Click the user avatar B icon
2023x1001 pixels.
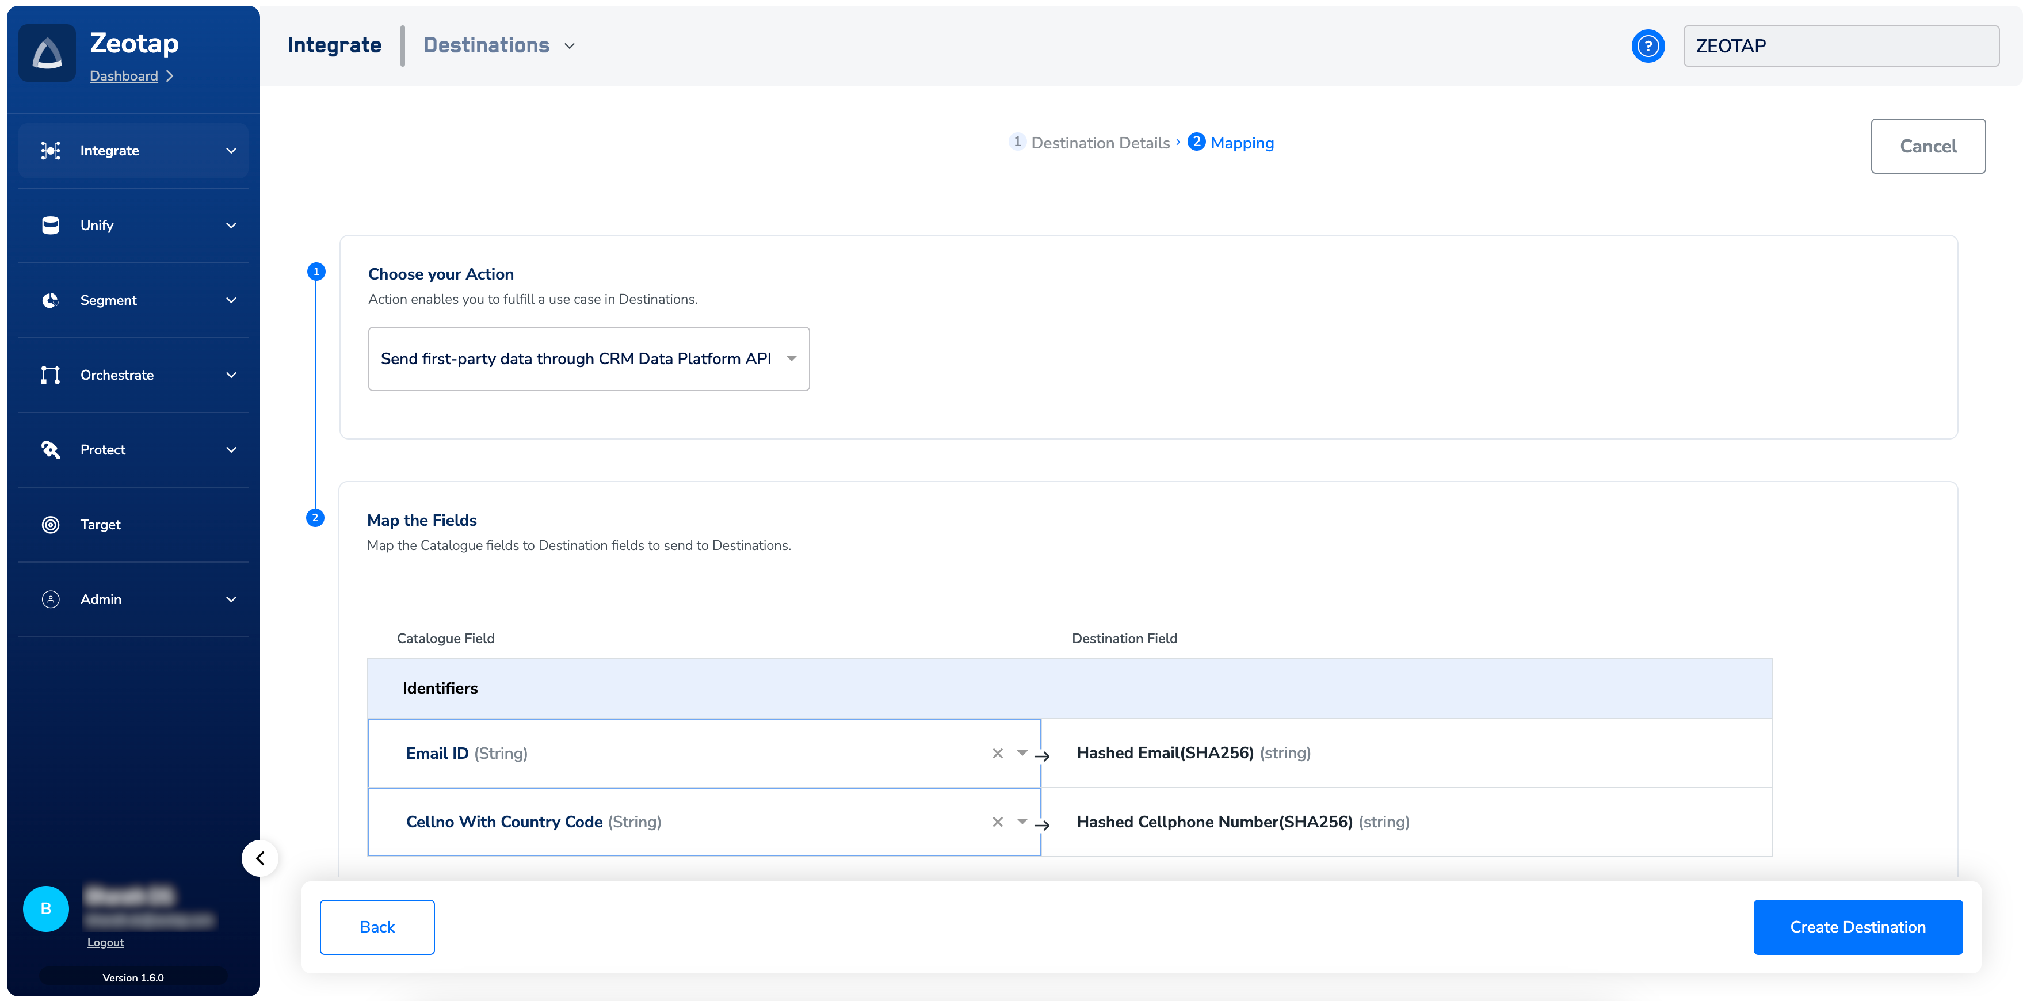click(x=45, y=908)
